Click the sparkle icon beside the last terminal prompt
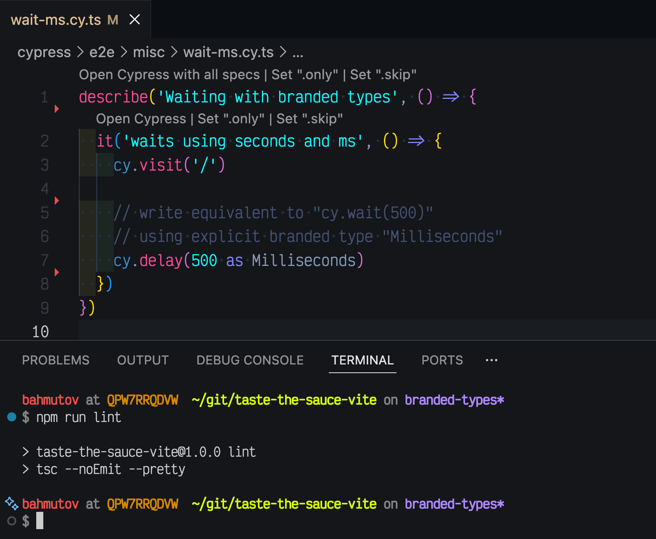 click(x=11, y=503)
